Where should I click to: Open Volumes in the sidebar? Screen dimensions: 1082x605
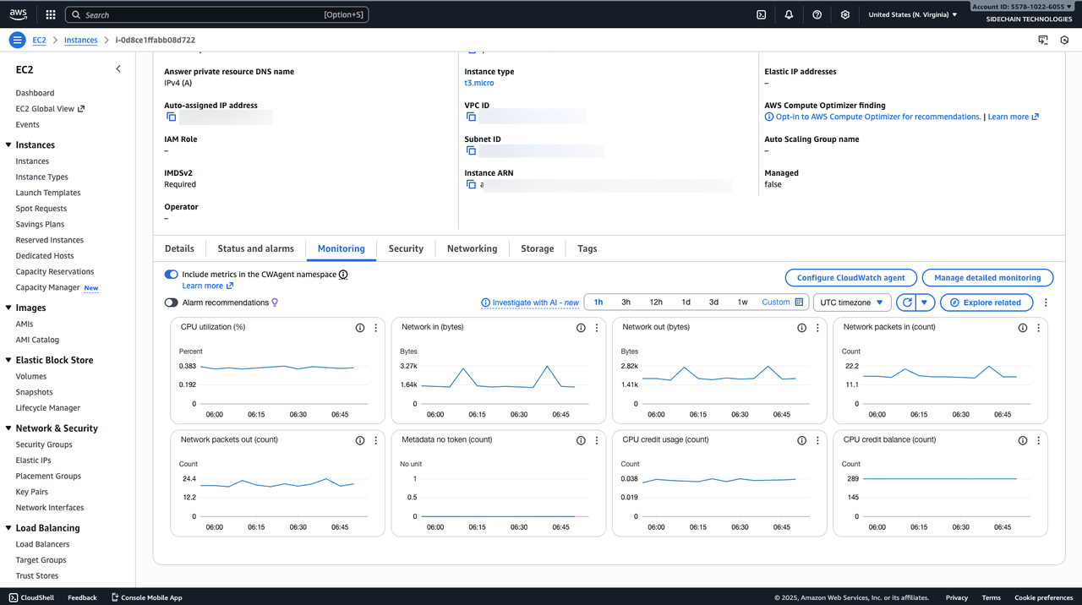[x=31, y=376]
